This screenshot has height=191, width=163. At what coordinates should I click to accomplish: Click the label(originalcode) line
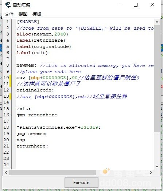tap(44, 46)
